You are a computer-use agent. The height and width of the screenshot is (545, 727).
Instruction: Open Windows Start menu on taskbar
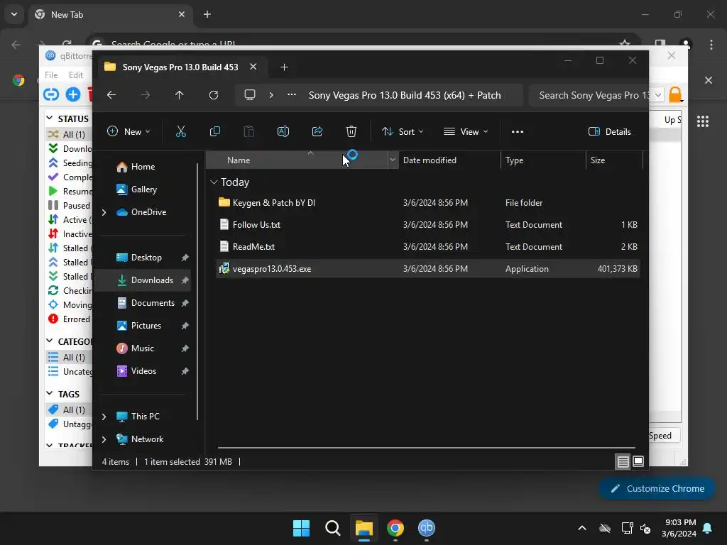click(301, 528)
